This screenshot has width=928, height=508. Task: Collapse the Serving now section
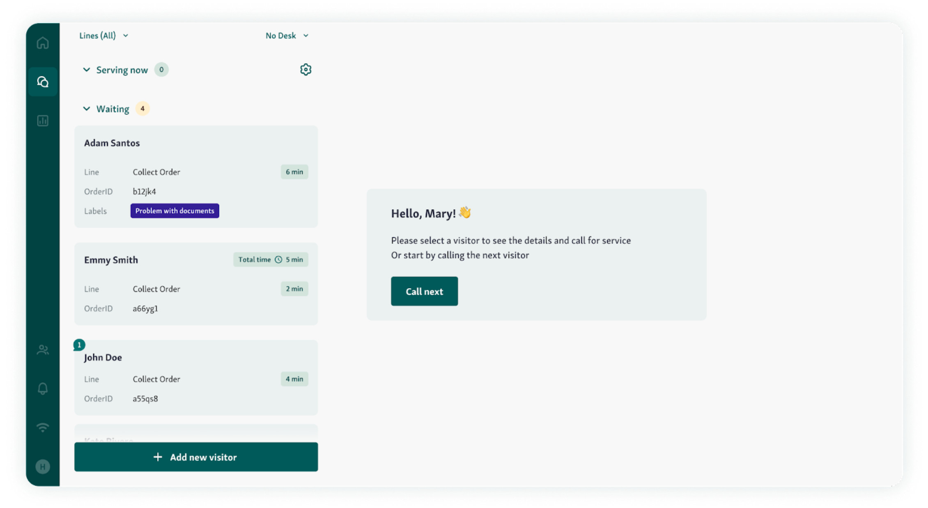point(86,70)
